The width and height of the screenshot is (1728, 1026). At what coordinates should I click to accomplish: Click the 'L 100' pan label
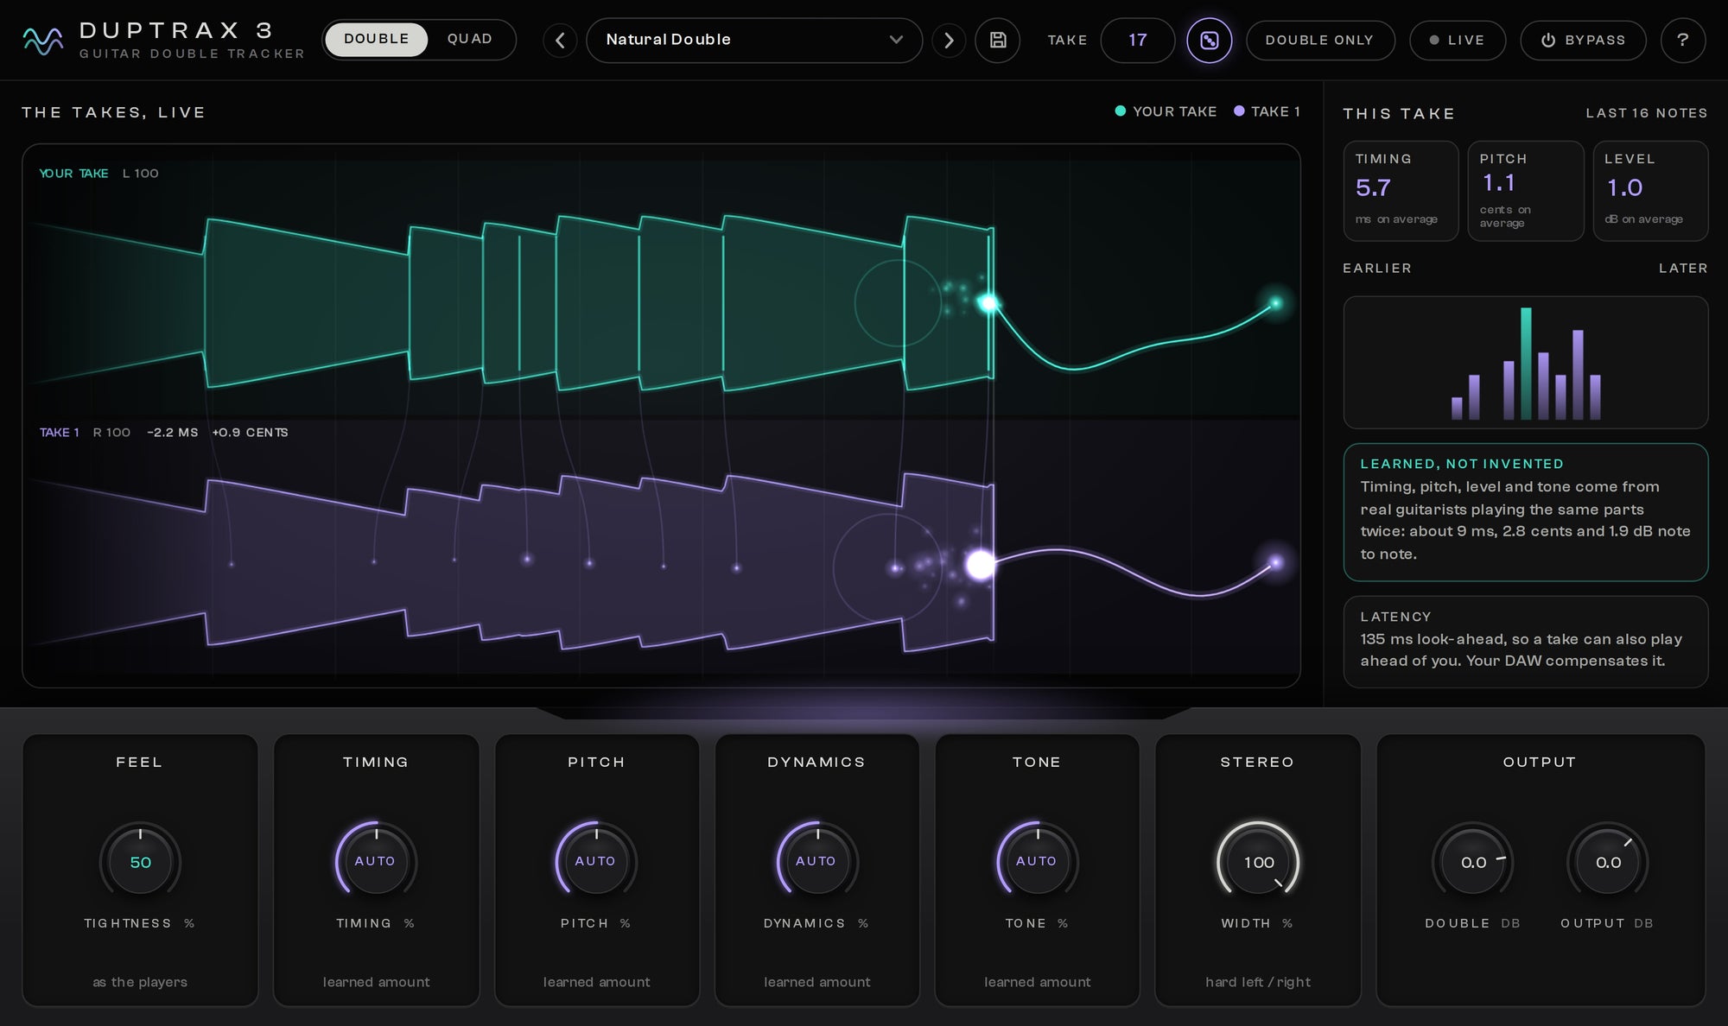pos(141,174)
